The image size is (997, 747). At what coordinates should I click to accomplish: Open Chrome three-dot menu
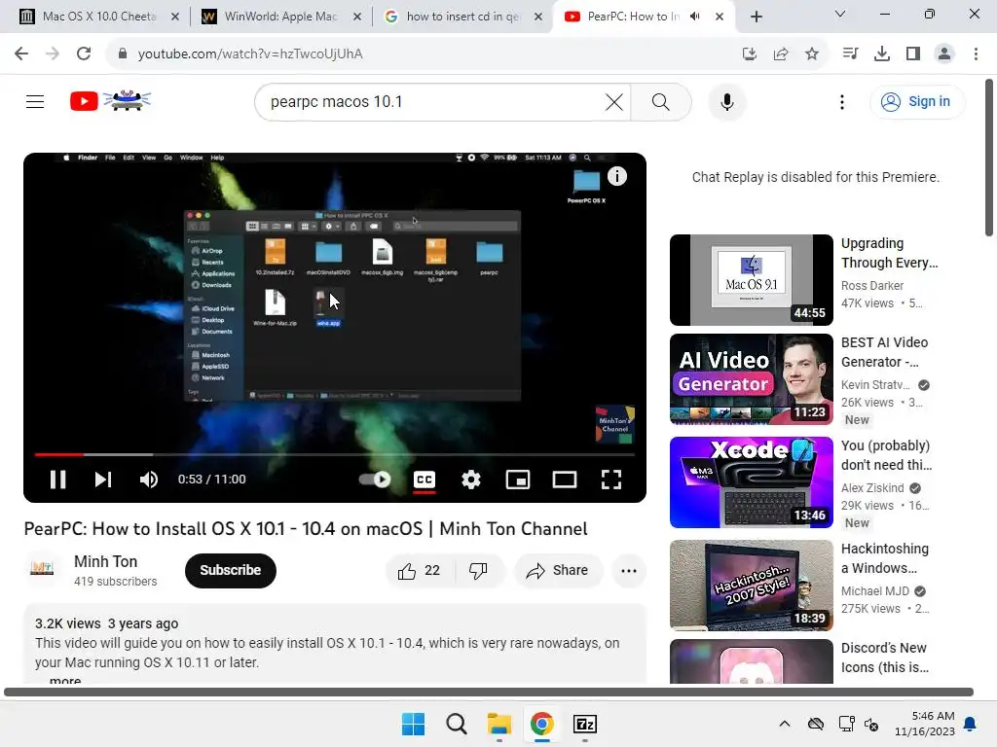976,54
